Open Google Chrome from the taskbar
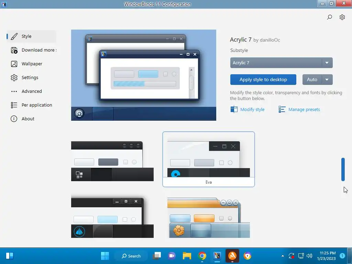Viewport: 352px width, 264px height. 202,256
